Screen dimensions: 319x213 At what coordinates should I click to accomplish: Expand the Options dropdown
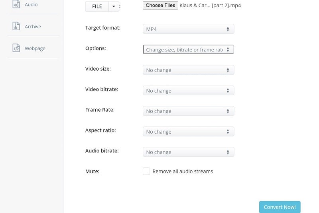click(188, 49)
